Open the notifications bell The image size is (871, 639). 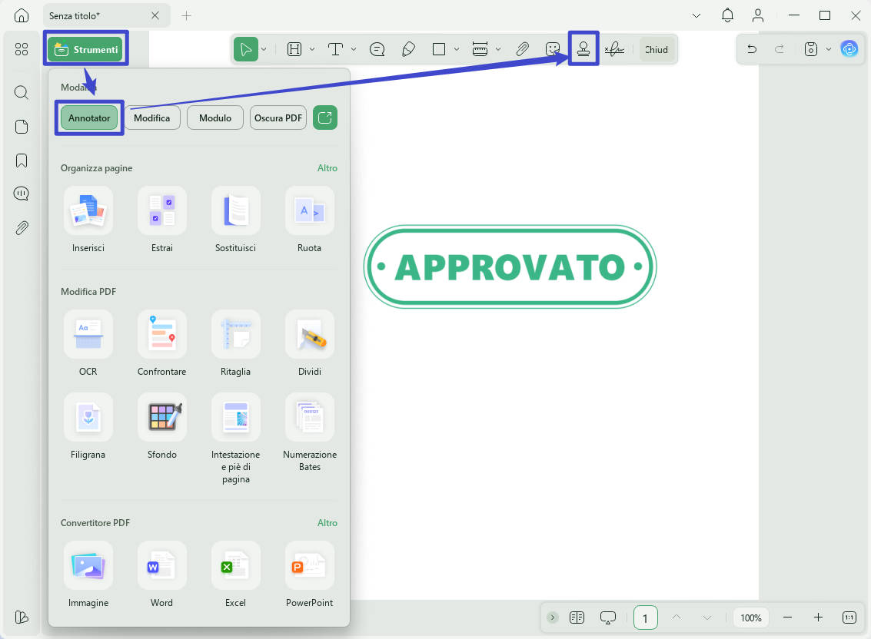coord(728,15)
